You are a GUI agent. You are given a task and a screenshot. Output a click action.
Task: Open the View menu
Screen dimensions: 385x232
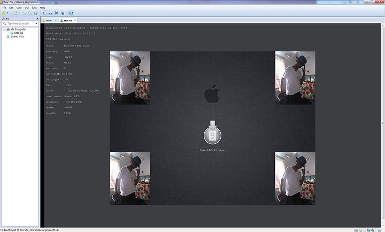coord(19,7)
